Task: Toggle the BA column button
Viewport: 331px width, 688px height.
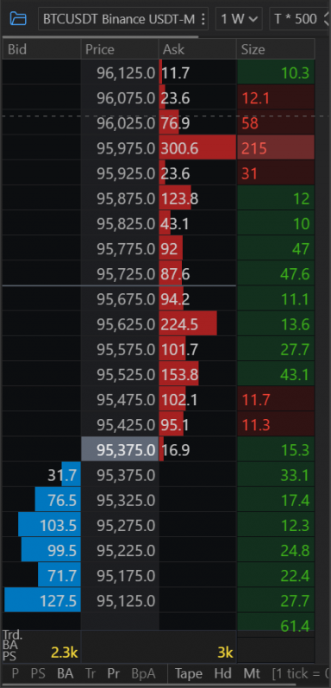Action: (65, 673)
